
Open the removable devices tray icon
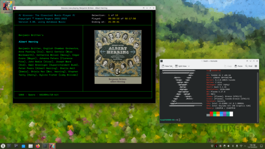coord(237,146)
